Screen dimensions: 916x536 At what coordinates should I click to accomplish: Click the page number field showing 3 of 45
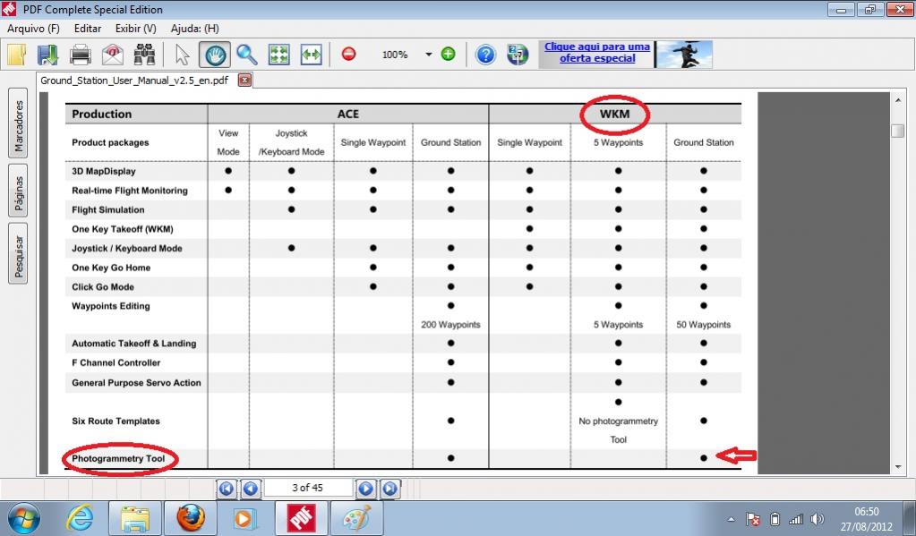pos(306,488)
